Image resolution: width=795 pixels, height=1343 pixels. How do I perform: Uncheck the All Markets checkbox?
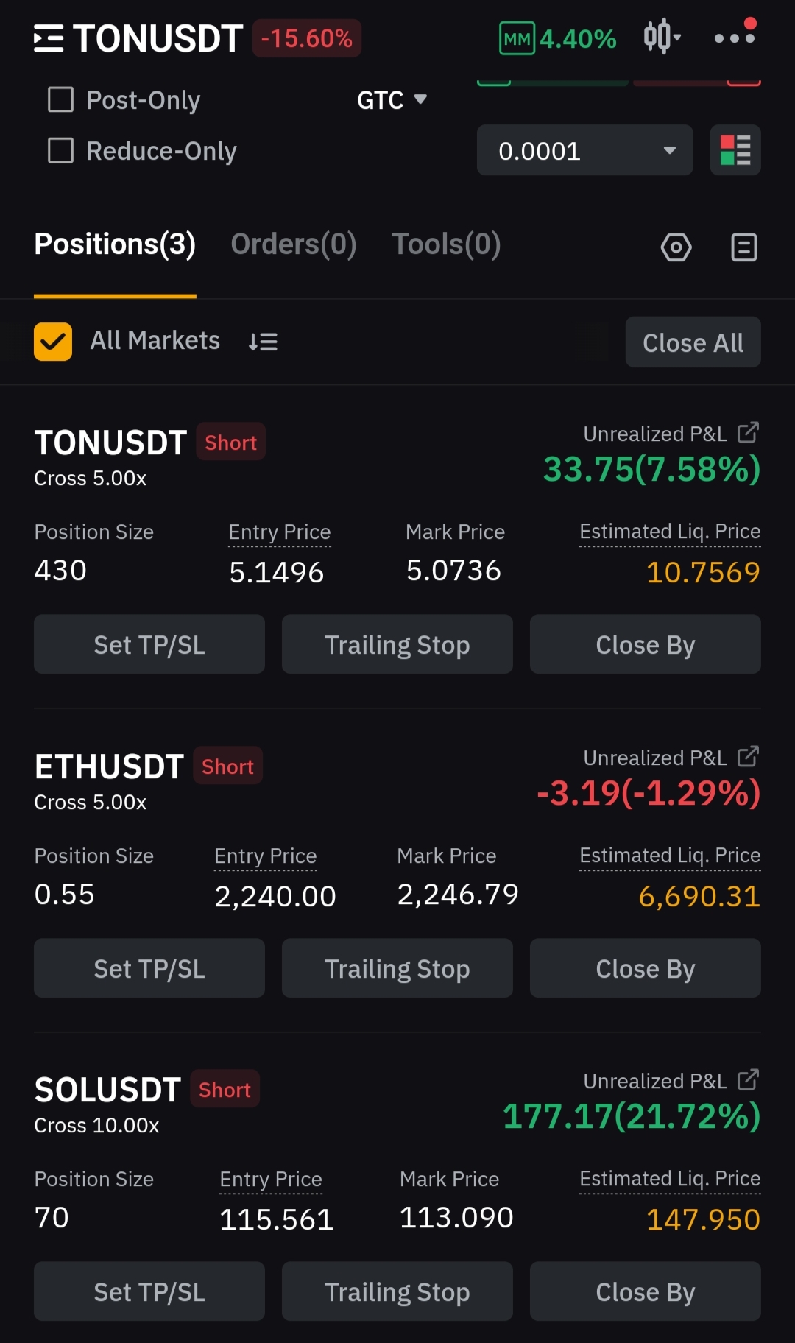pos(53,342)
